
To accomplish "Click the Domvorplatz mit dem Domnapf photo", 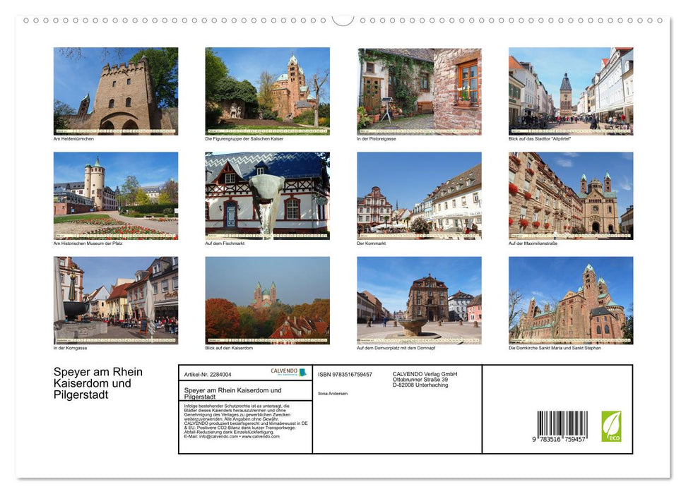I will [419, 301].
